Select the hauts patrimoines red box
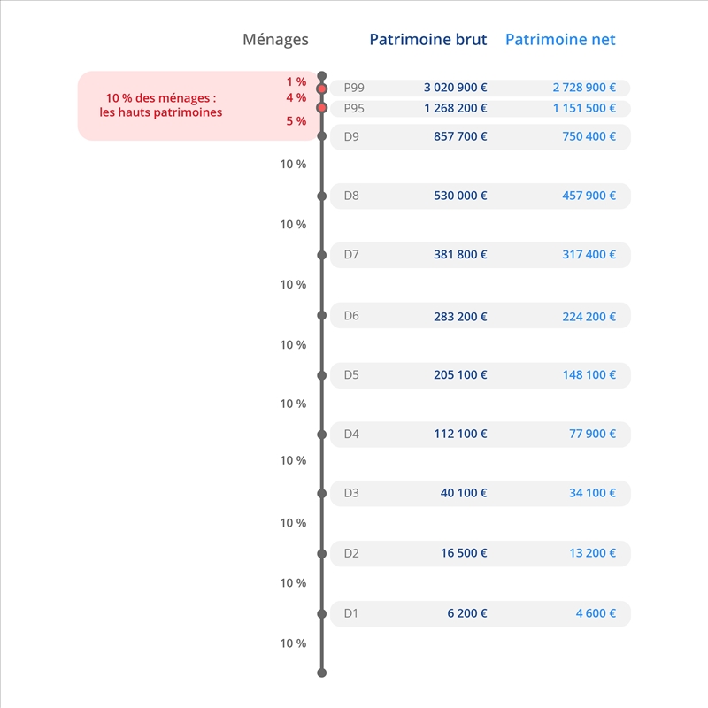The image size is (708, 708). tap(164, 105)
